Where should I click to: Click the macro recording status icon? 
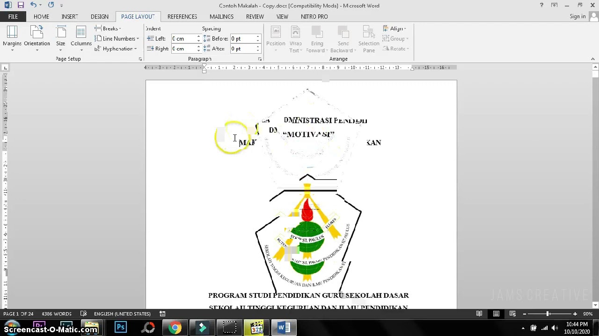point(162,314)
